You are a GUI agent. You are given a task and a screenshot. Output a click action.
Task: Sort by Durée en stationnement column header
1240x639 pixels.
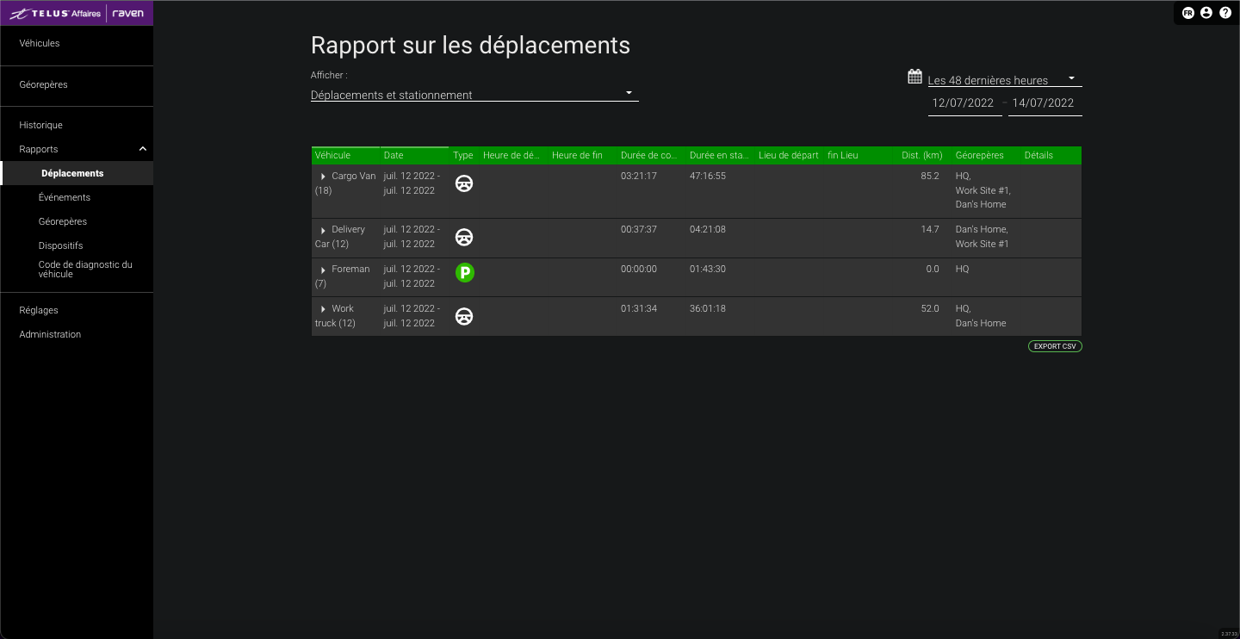pyautogui.click(x=719, y=155)
